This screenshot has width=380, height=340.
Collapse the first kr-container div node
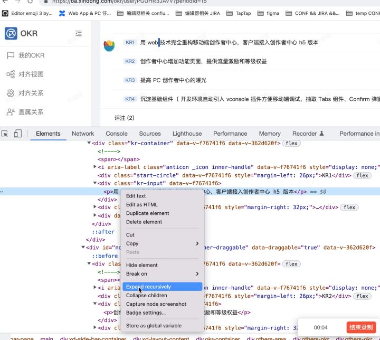point(89,143)
